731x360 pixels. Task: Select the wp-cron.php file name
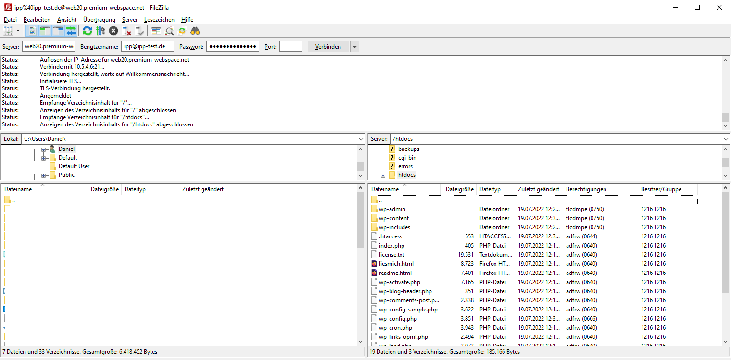pos(395,328)
